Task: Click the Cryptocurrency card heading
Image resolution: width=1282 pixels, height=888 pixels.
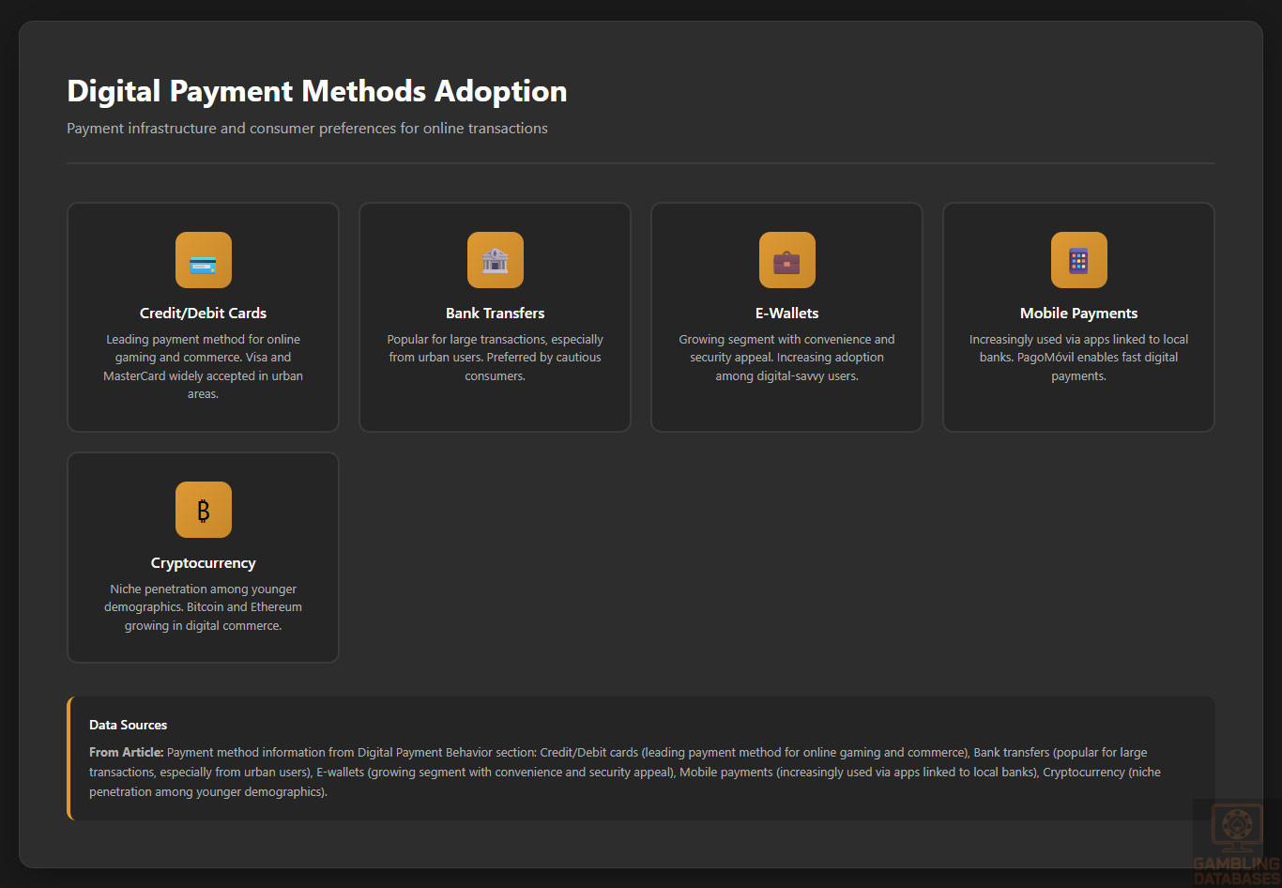Action: click(203, 563)
